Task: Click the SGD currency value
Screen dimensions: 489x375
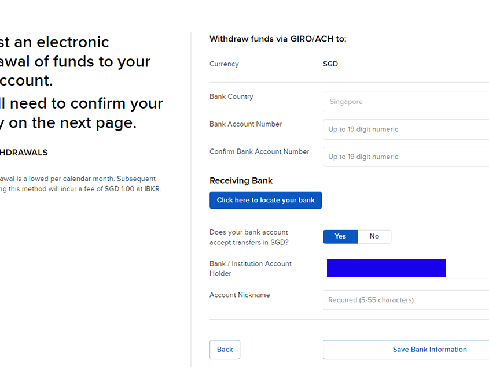Action: point(330,64)
